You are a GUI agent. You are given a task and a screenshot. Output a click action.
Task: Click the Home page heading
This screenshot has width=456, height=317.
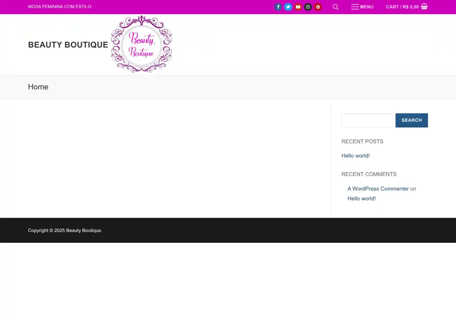tap(38, 87)
